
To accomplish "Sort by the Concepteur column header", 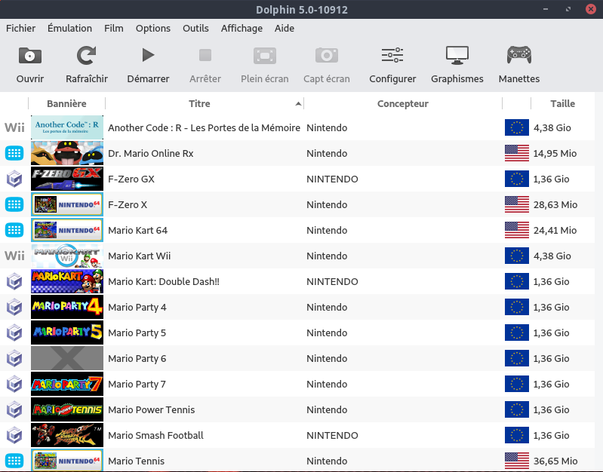I will (403, 104).
